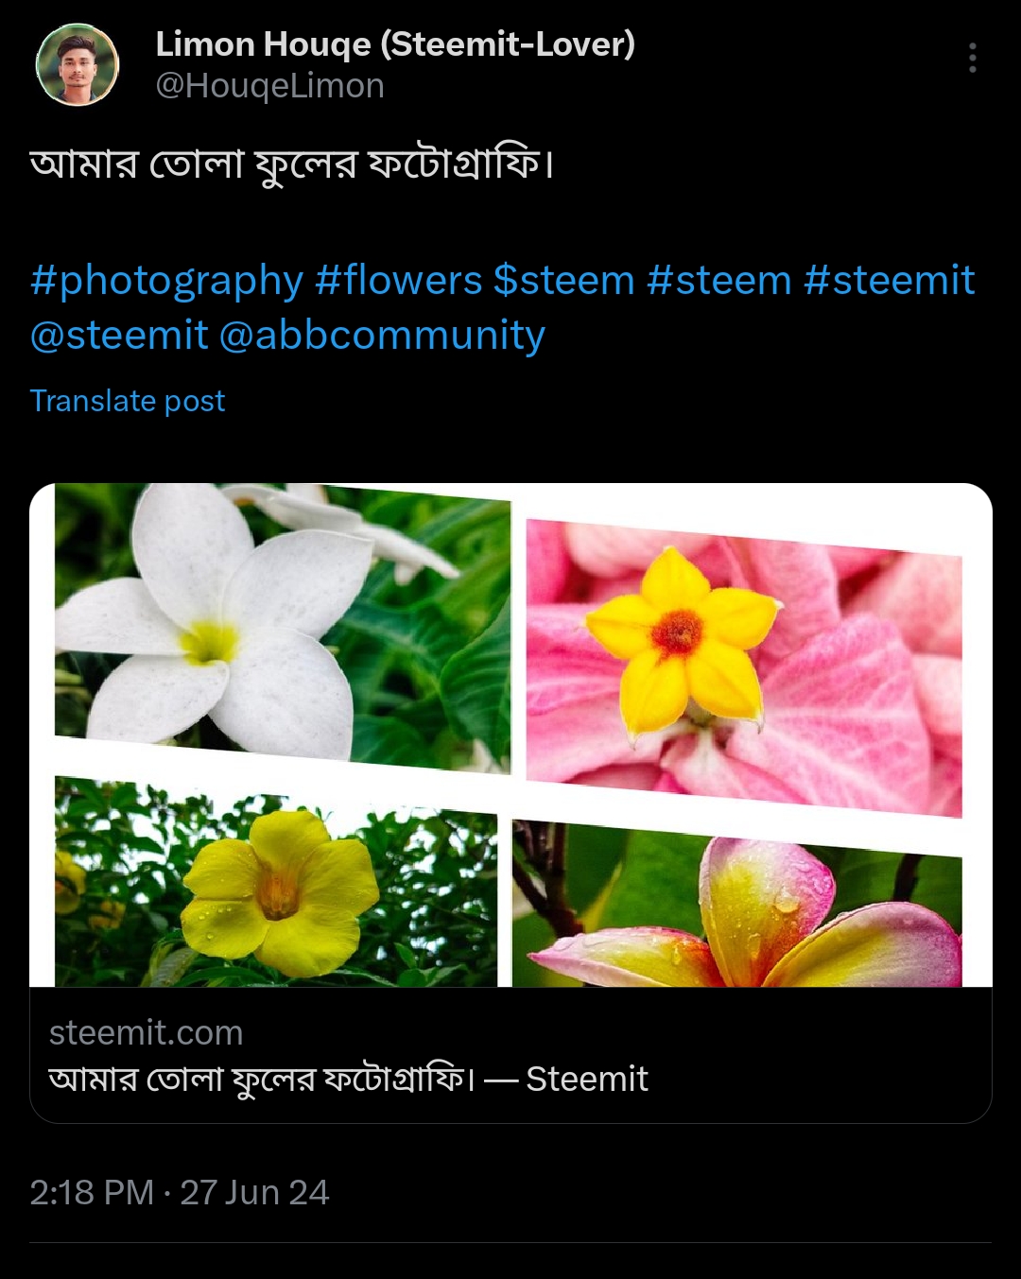Open the #steemit hashtag

tap(889, 281)
